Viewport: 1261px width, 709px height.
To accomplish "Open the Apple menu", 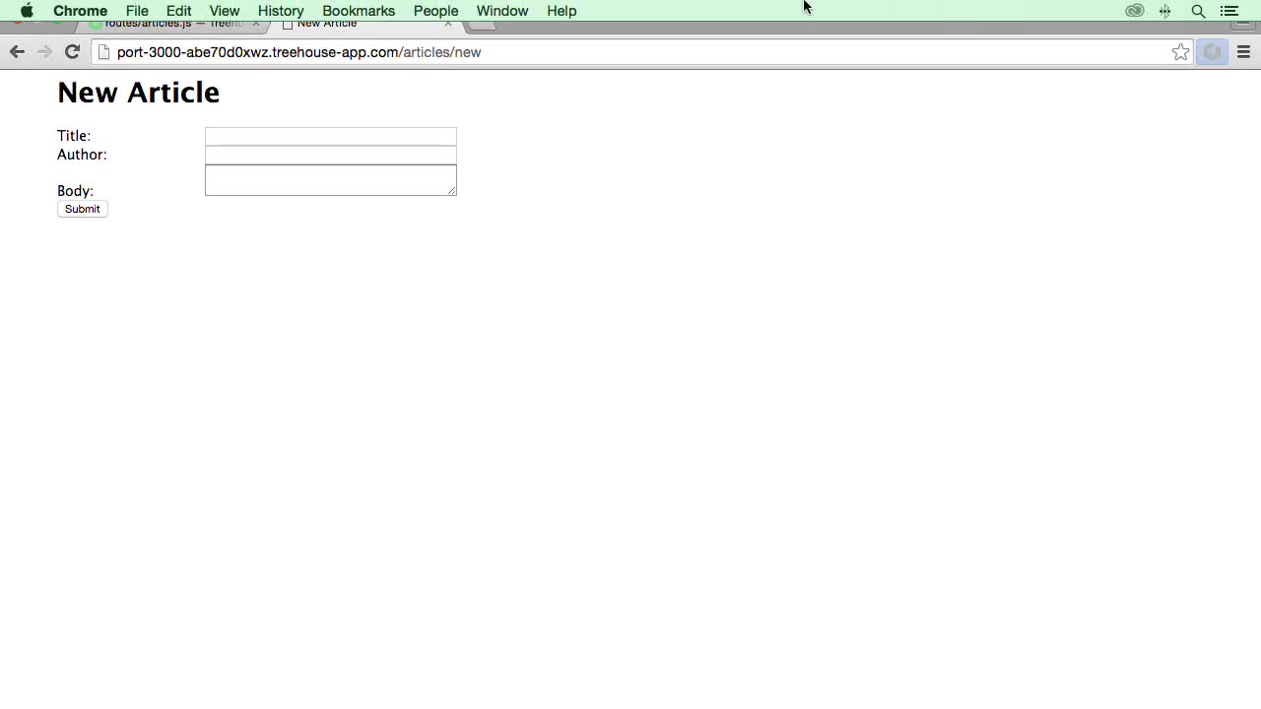I will coord(27,11).
